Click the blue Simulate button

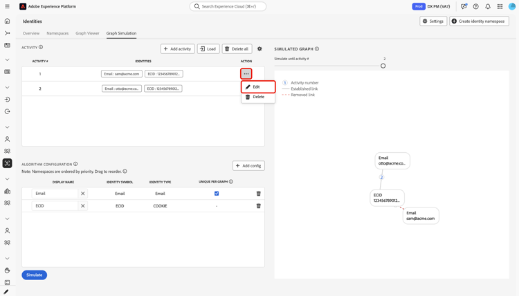(35, 275)
